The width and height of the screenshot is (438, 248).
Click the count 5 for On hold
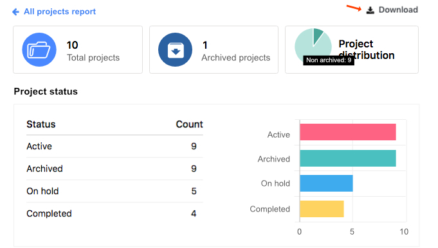click(x=194, y=191)
